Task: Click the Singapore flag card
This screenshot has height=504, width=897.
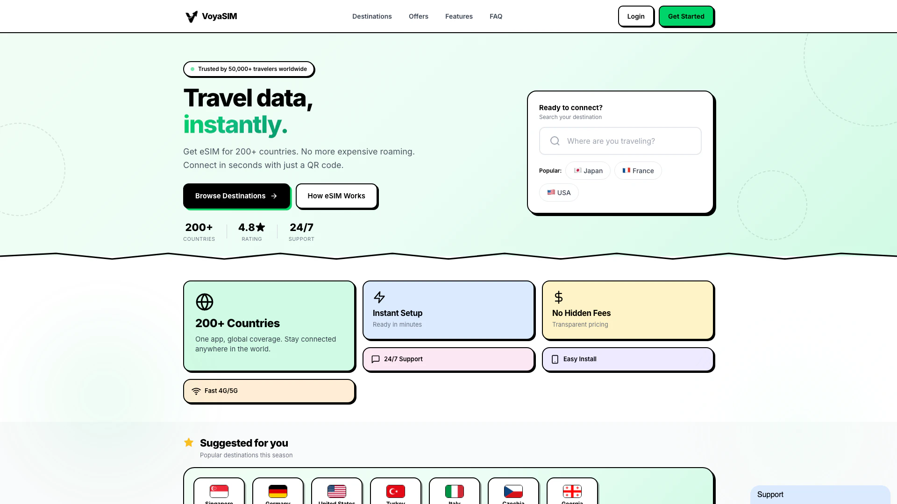Action: [x=219, y=491]
